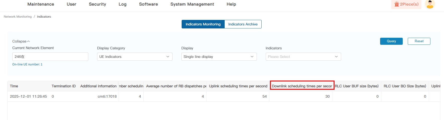The height and width of the screenshot is (120, 444).
Task: Click the Security menu item
Action: [97, 4]
